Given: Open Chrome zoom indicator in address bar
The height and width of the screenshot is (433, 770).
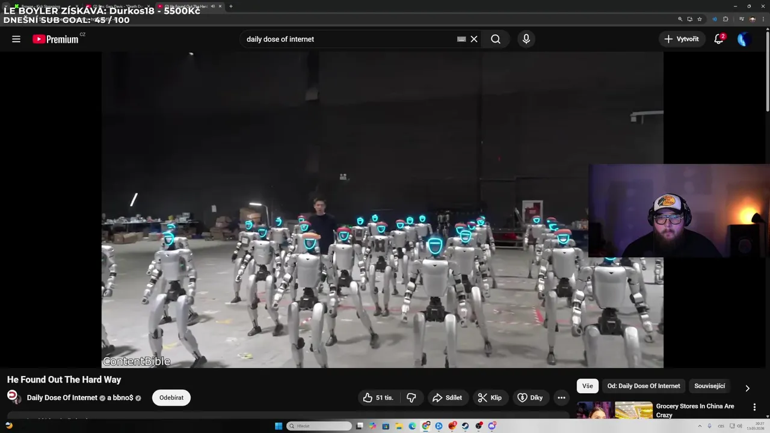Looking at the screenshot, I should [x=680, y=19].
